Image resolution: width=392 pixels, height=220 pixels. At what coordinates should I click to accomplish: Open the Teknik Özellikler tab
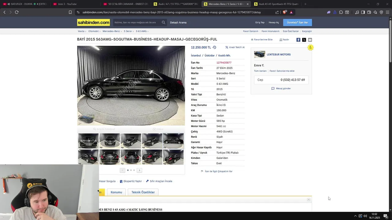(143, 192)
